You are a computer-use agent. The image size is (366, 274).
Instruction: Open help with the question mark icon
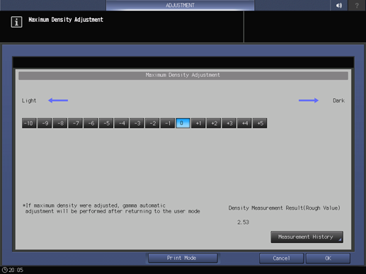point(357,5)
